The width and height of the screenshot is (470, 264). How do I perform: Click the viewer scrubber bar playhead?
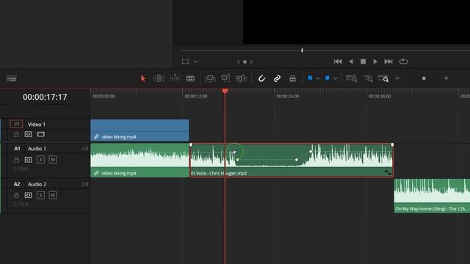pyautogui.click(x=302, y=51)
